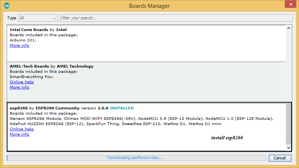
Task: Close the Boards Manager window
Action: pyautogui.click(x=290, y=4)
